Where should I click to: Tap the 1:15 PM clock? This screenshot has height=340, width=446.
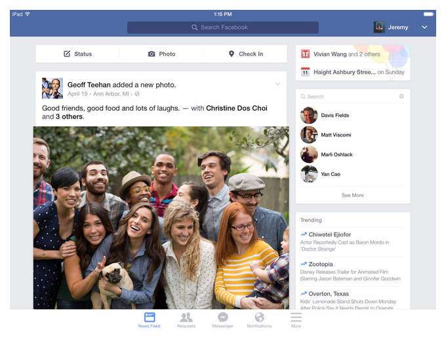tap(223, 14)
